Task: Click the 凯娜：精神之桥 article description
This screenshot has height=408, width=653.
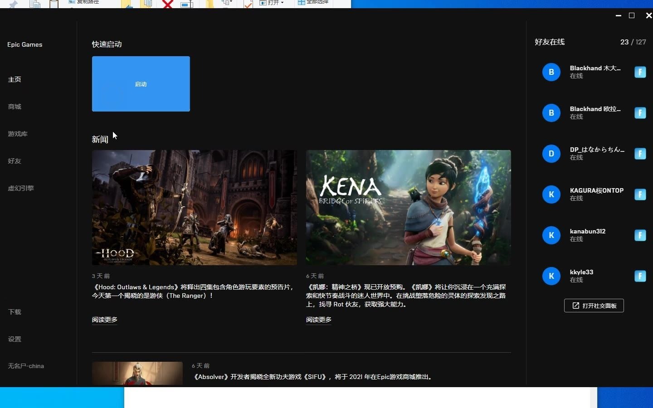Action: (406, 296)
